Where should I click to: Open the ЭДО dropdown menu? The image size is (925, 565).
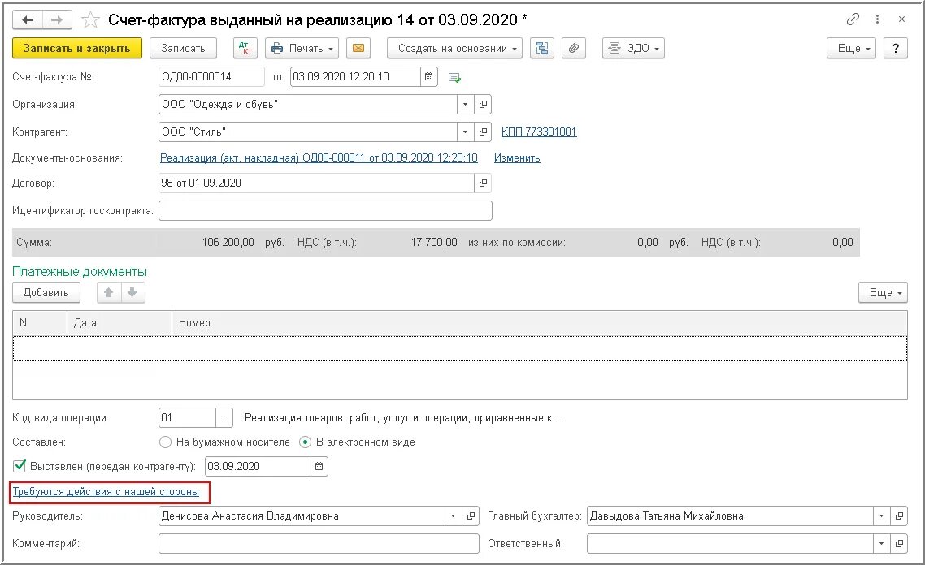pyautogui.click(x=633, y=49)
